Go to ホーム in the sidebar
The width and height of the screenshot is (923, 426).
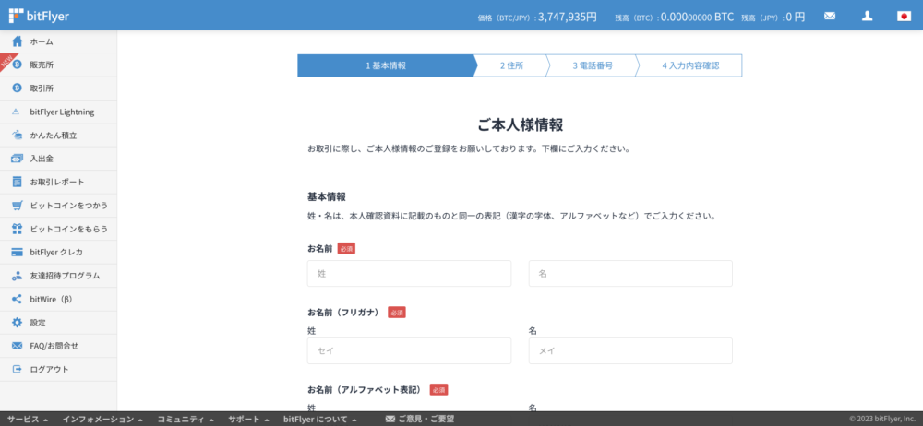42,41
